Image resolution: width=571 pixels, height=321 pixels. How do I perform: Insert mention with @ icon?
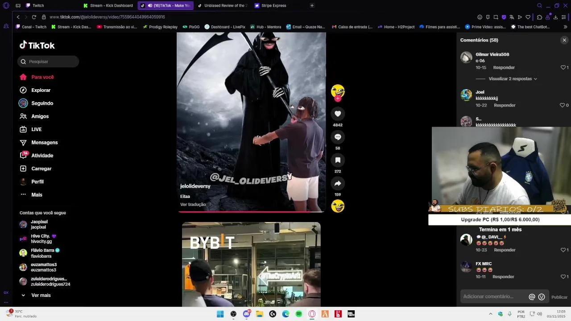coord(532,297)
